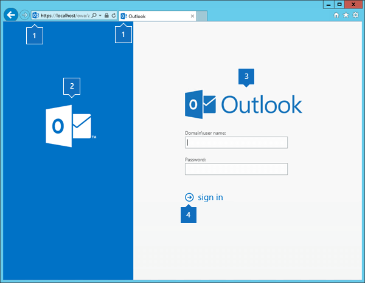Image resolution: width=365 pixels, height=283 pixels.
Task: Click the sign in link text
Action: click(x=210, y=197)
